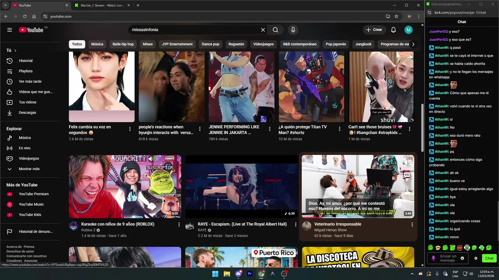The width and height of the screenshot is (499, 280).
Task: Select the Mixes filter chip
Action: 148,44
